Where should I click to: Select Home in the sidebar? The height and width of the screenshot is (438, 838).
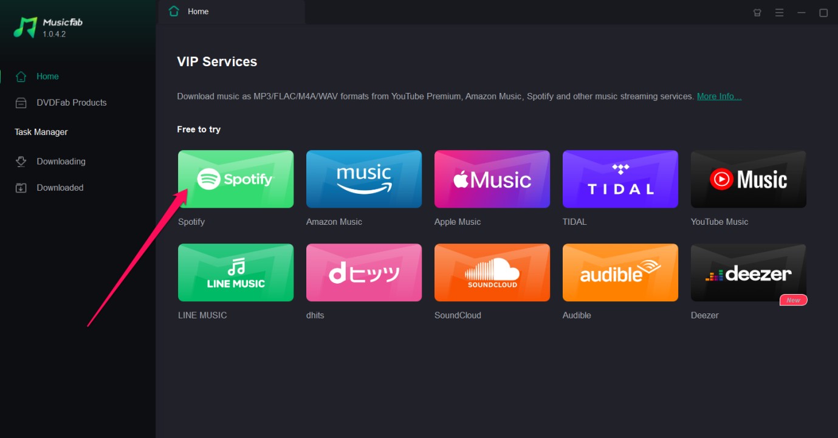click(47, 77)
